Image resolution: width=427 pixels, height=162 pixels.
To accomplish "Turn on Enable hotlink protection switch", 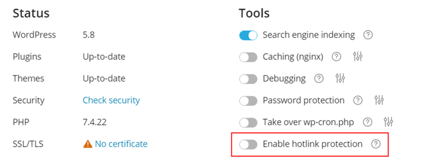I will pos(249,145).
